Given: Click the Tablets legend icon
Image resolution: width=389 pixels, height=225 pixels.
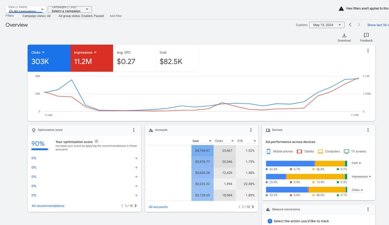Looking at the screenshot, I should pyautogui.click(x=299, y=151).
